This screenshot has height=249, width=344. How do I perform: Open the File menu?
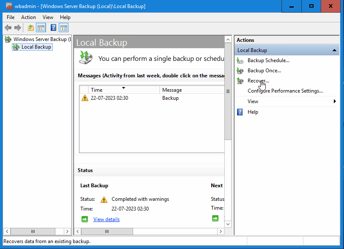[10, 17]
